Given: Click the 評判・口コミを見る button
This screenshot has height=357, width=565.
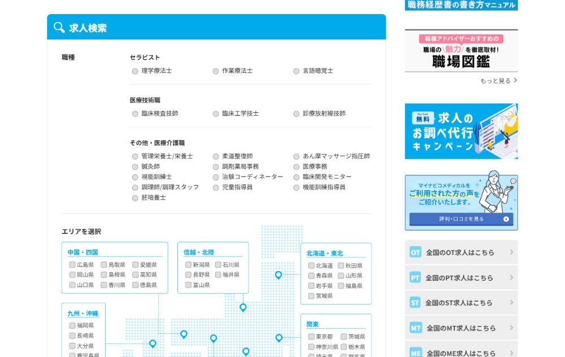Looking at the screenshot, I should pyautogui.click(x=461, y=219).
